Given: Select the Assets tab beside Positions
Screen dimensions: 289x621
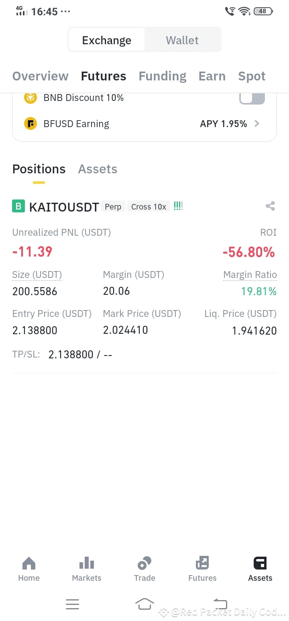Looking at the screenshot, I should point(98,169).
